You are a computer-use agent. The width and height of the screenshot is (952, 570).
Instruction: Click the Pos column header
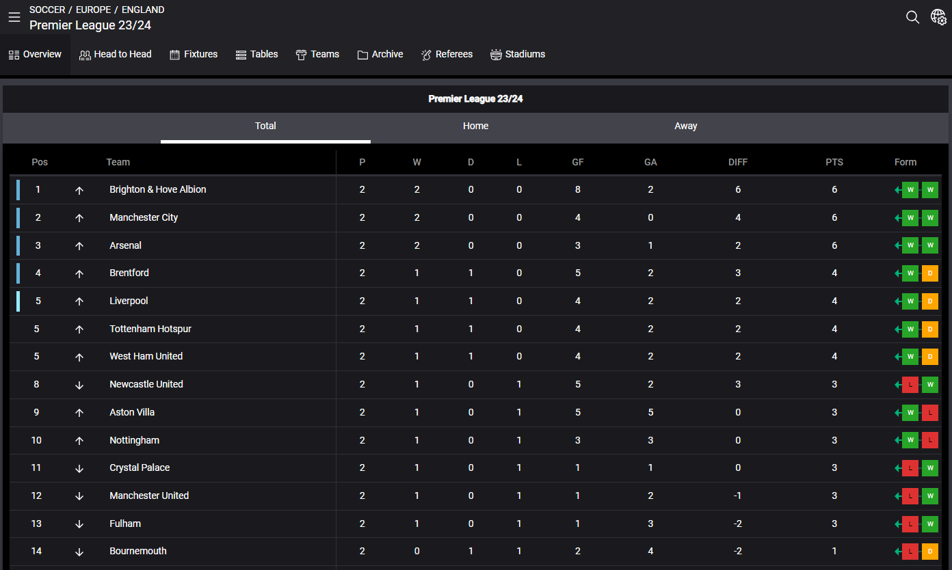pyautogui.click(x=40, y=162)
